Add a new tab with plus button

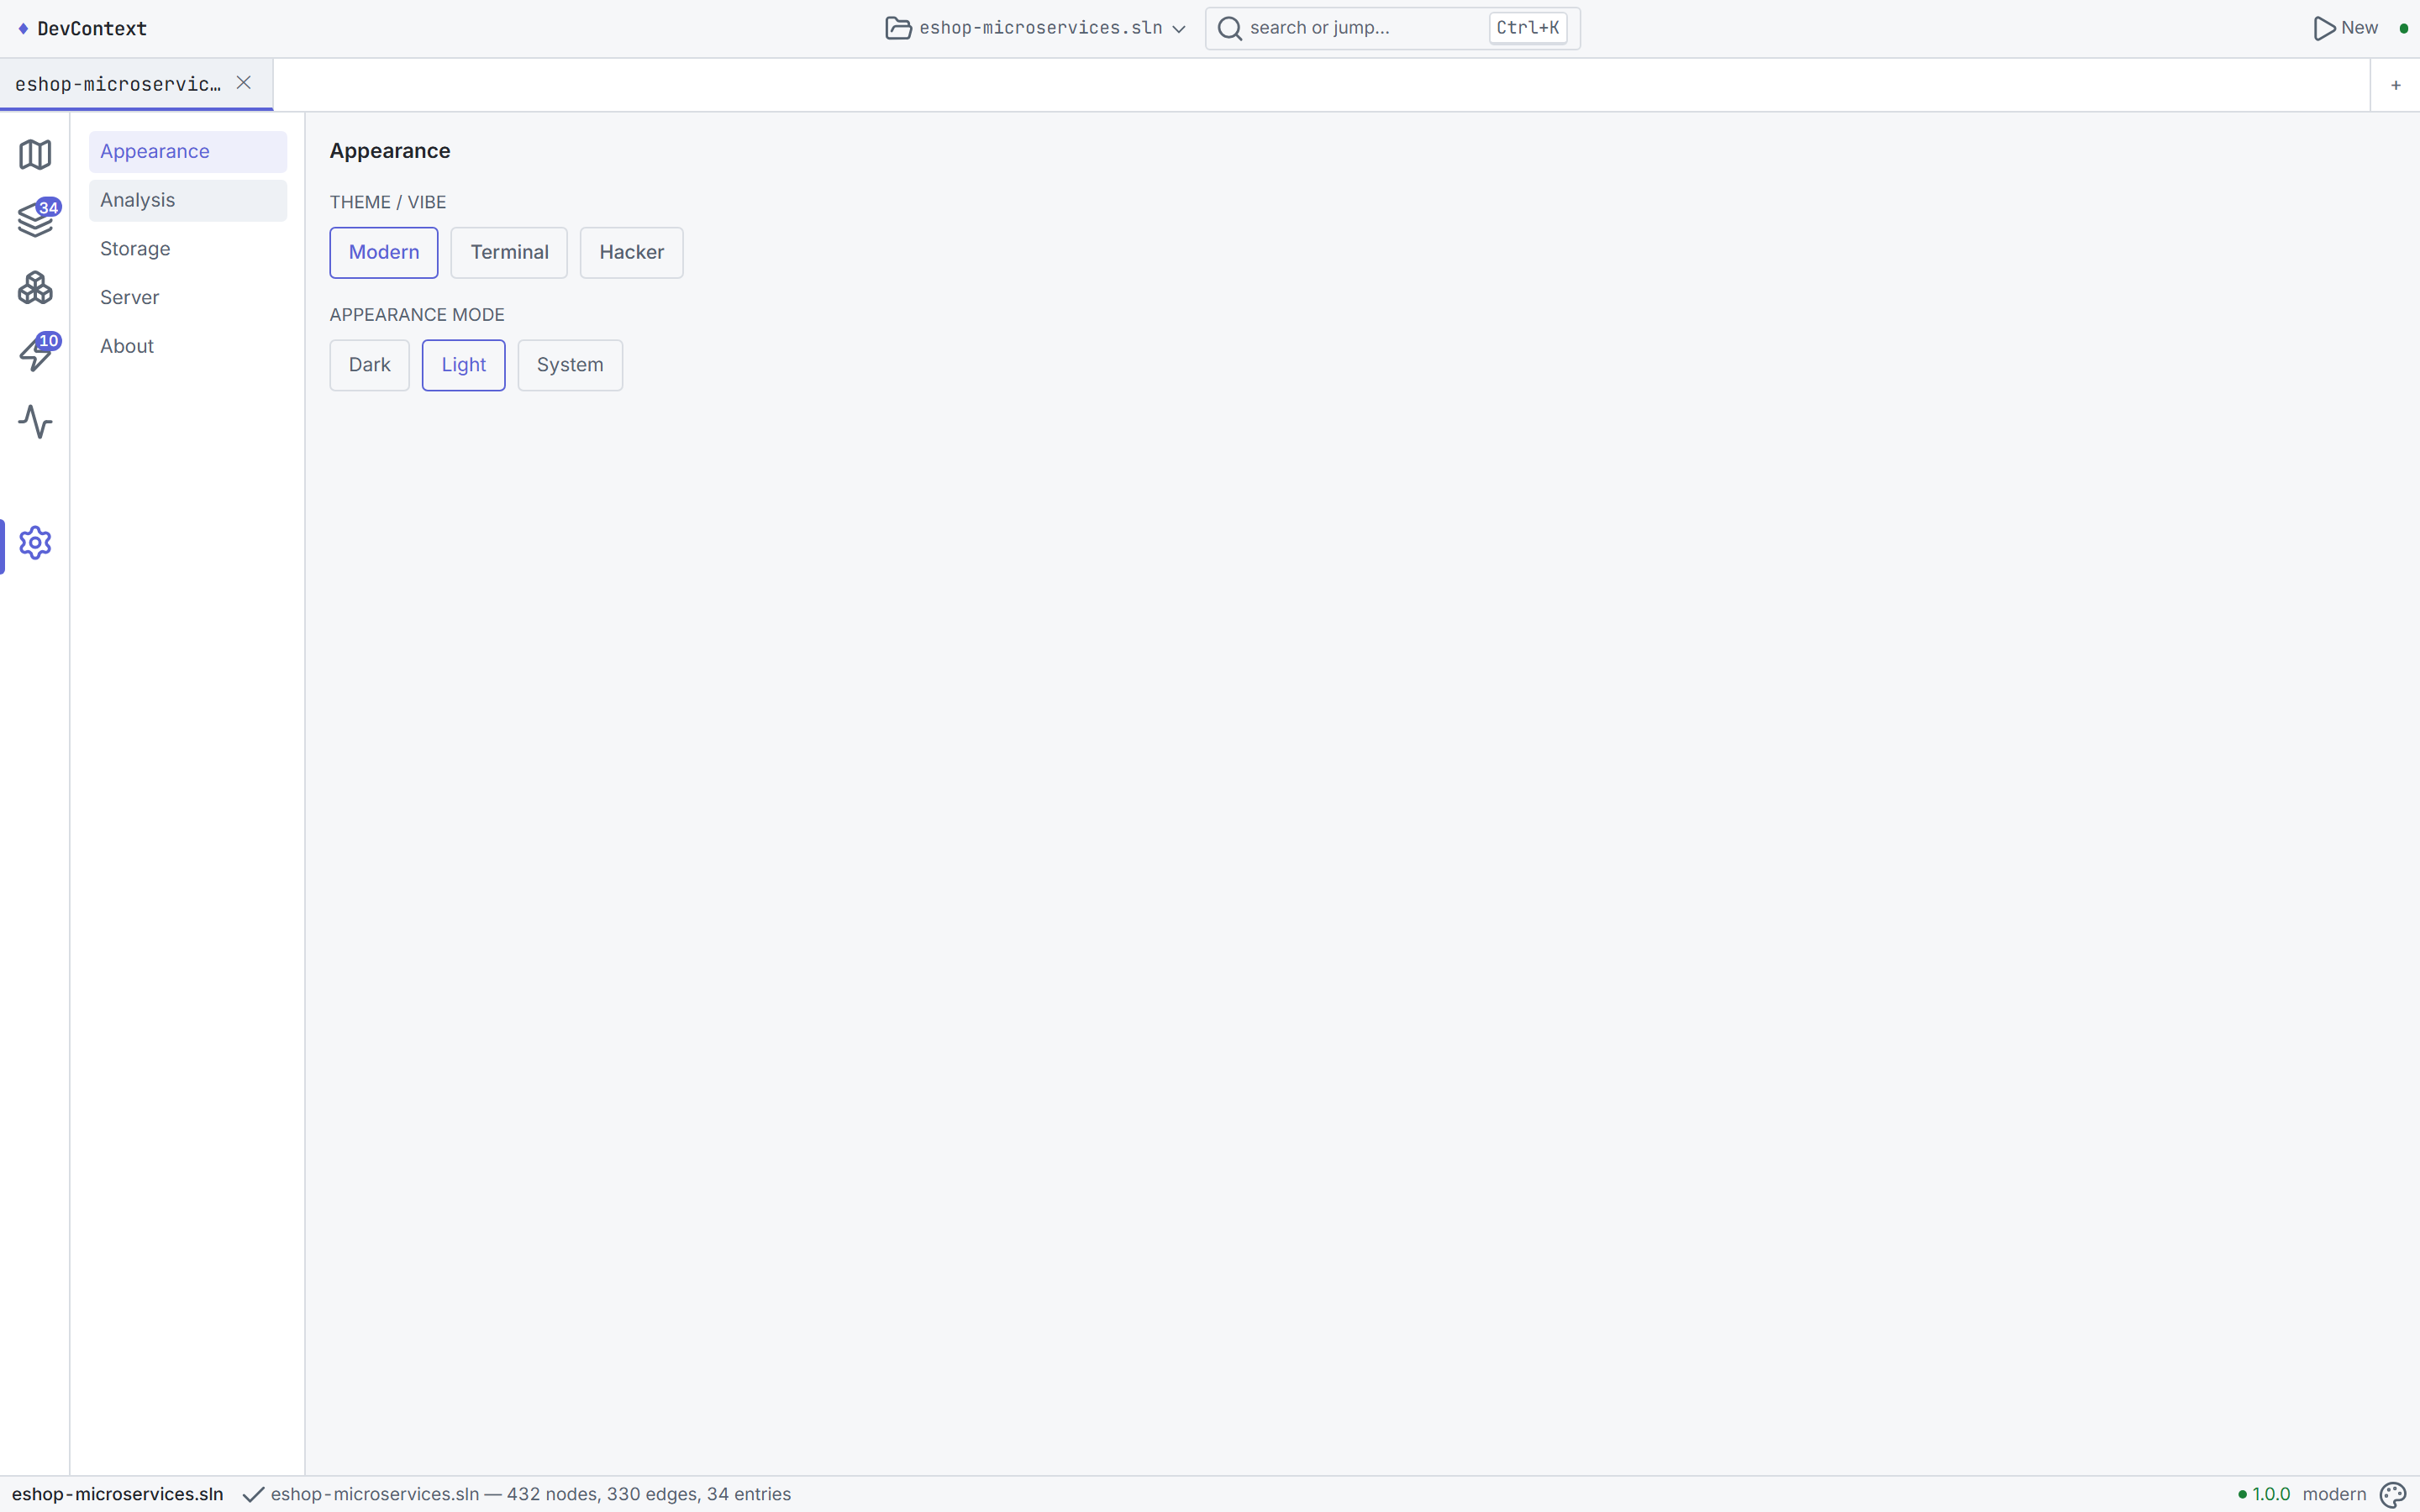(2395, 85)
